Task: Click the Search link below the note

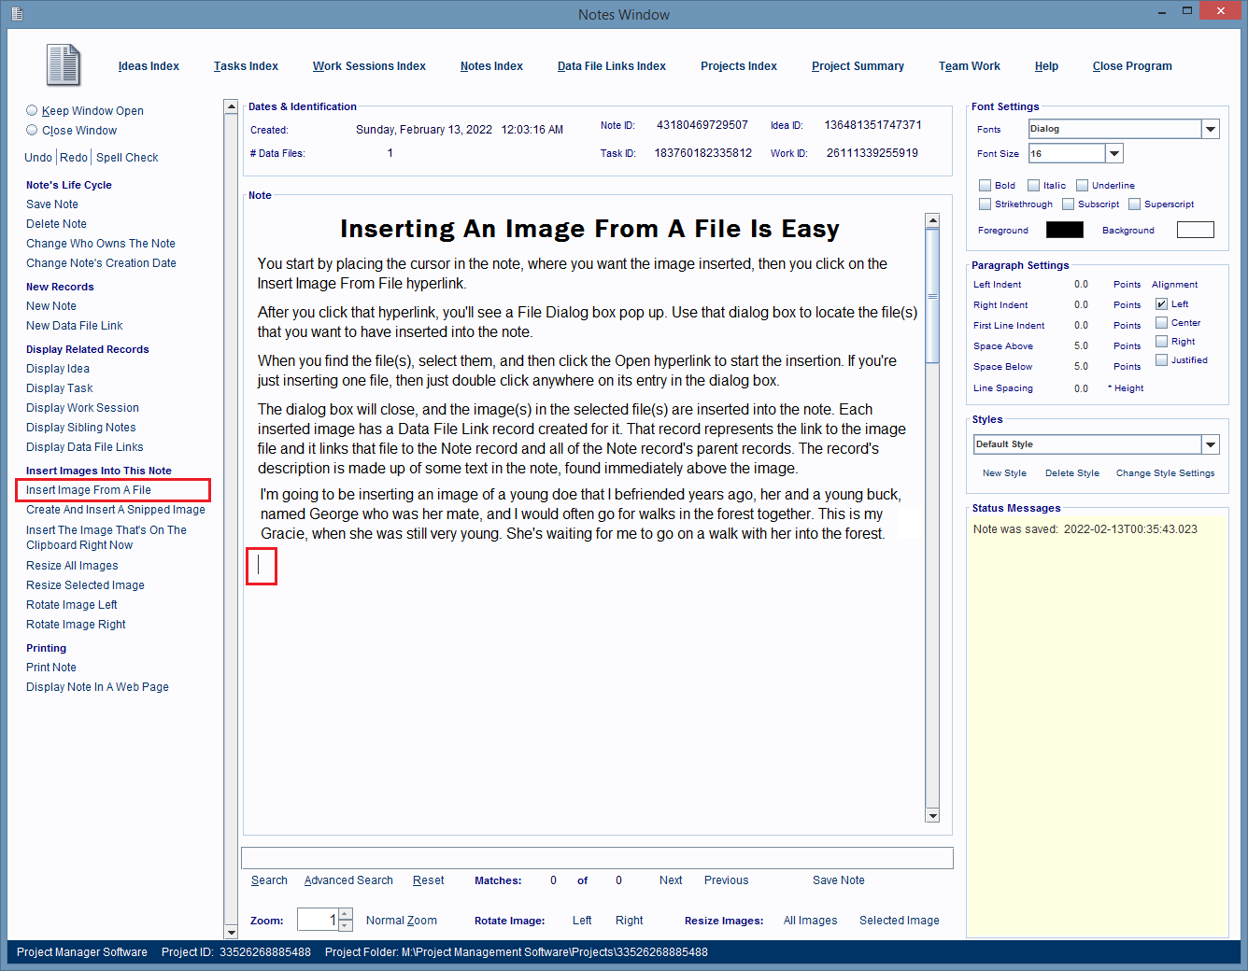Action: pyautogui.click(x=269, y=880)
